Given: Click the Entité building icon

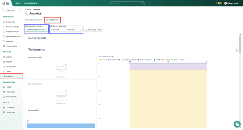Looking at the screenshot, I should click(x=4, y=87).
